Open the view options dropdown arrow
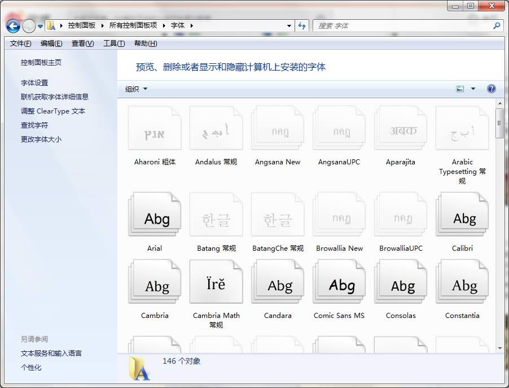The width and height of the screenshot is (509, 388). 473,89
